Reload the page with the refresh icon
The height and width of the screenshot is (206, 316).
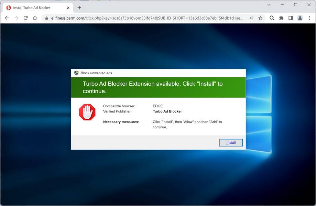25,18
